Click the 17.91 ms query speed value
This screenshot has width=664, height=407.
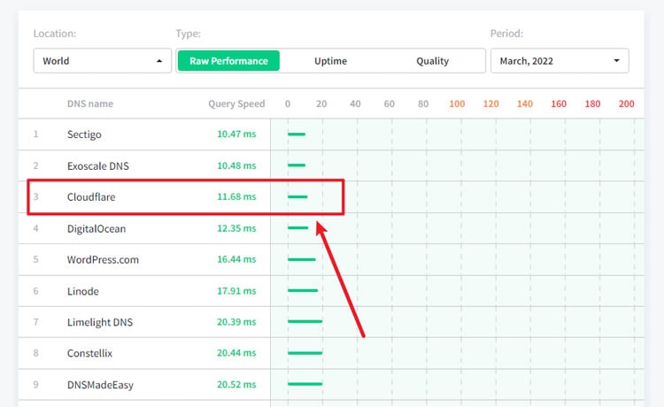coord(236,291)
